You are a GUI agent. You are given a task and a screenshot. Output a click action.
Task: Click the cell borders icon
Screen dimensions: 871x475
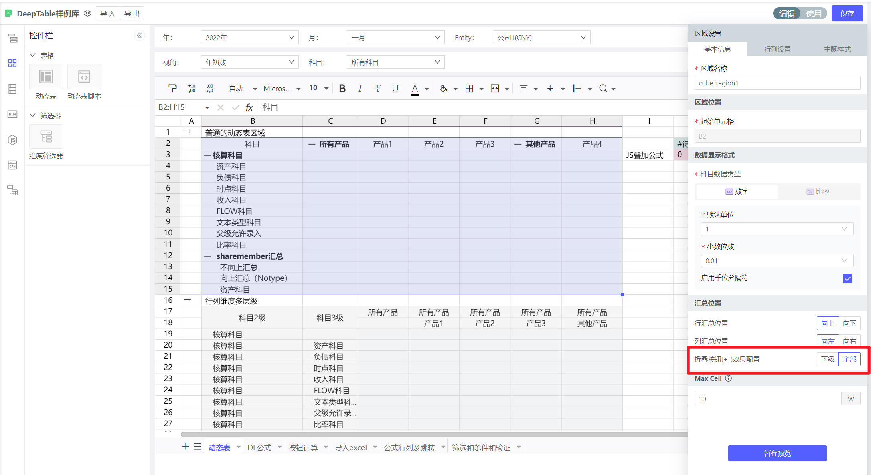[469, 89]
